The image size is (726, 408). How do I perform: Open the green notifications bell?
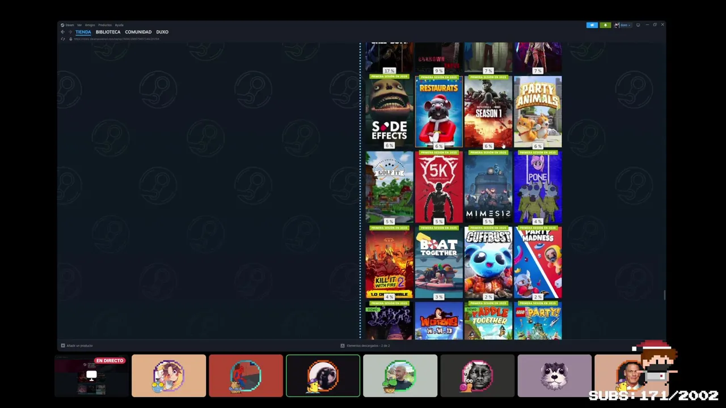tap(605, 25)
